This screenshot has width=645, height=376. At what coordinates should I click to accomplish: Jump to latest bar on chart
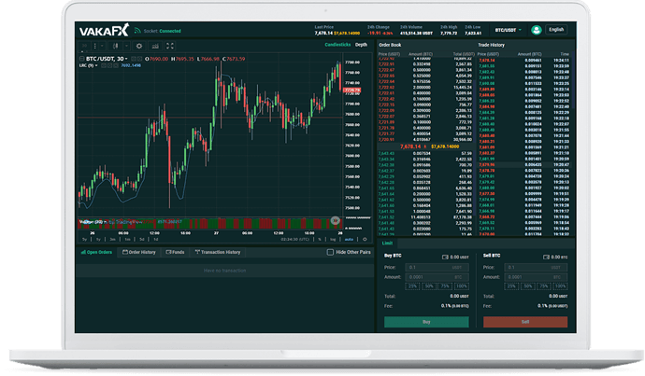pos(336,221)
